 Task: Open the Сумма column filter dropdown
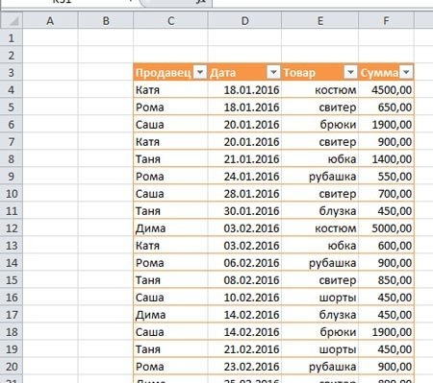(x=406, y=72)
